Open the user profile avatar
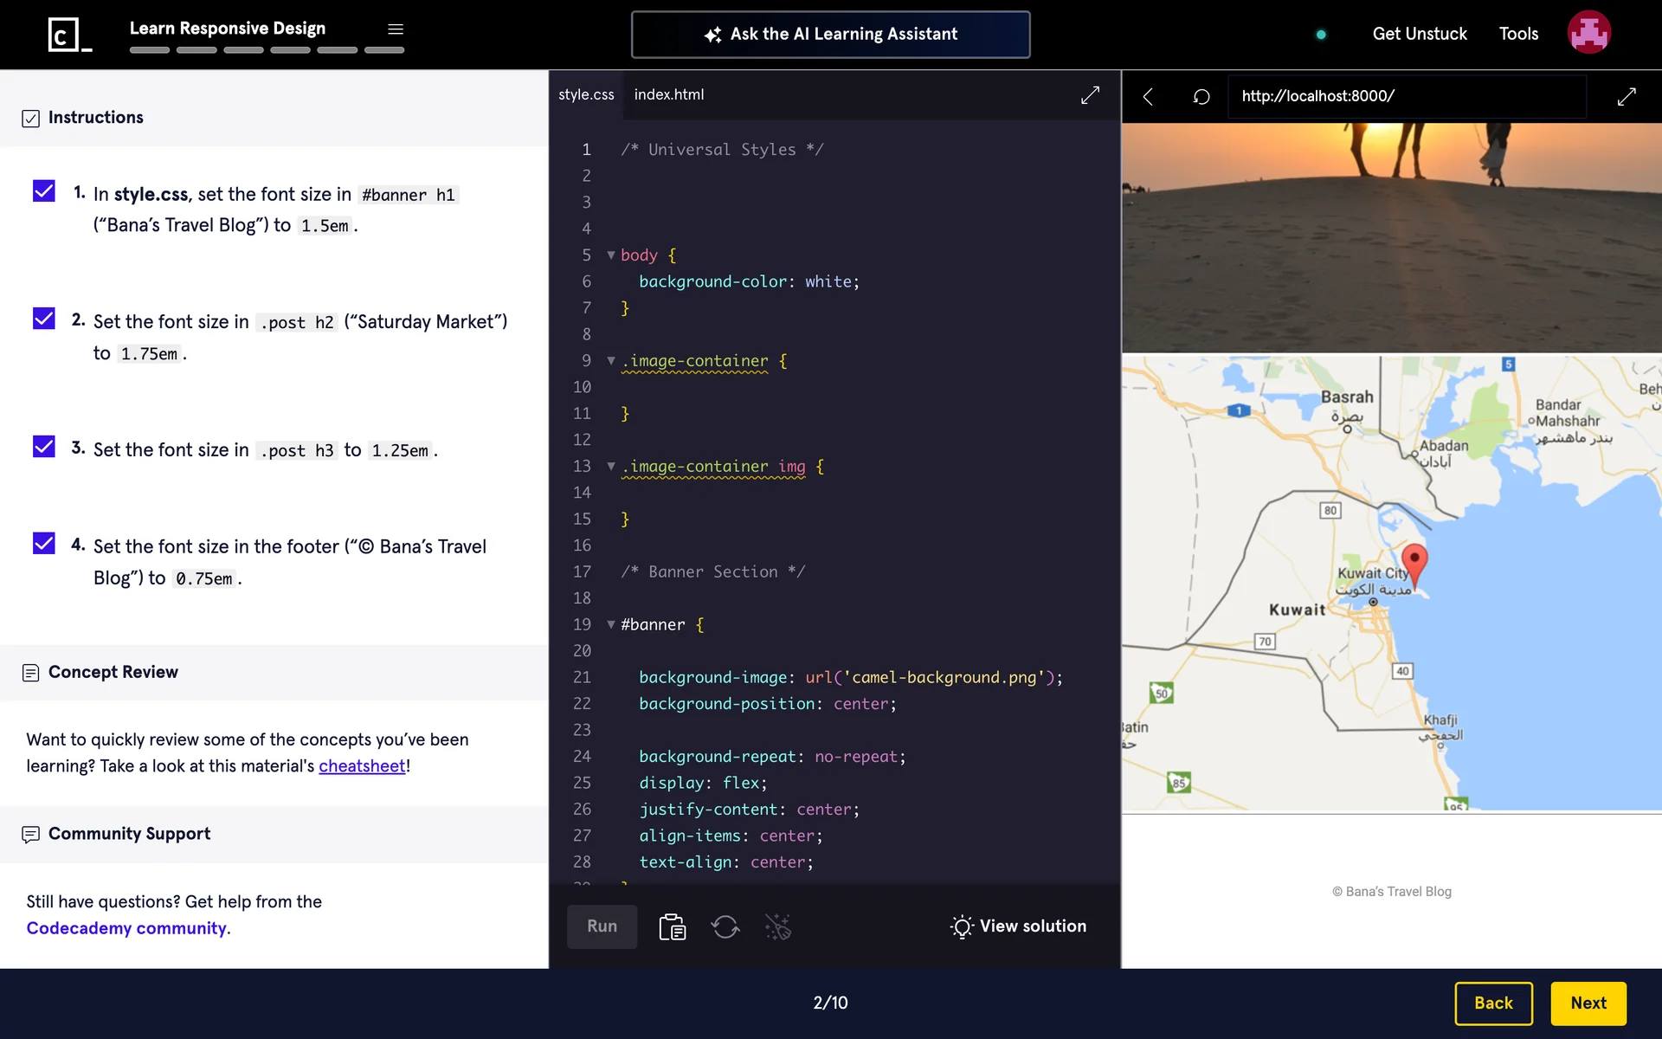This screenshot has height=1039, width=1662. (1588, 33)
